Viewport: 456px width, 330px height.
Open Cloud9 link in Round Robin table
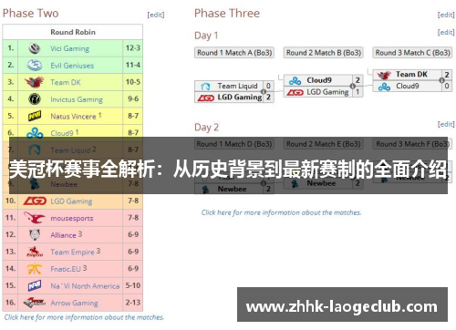(62, 133)
